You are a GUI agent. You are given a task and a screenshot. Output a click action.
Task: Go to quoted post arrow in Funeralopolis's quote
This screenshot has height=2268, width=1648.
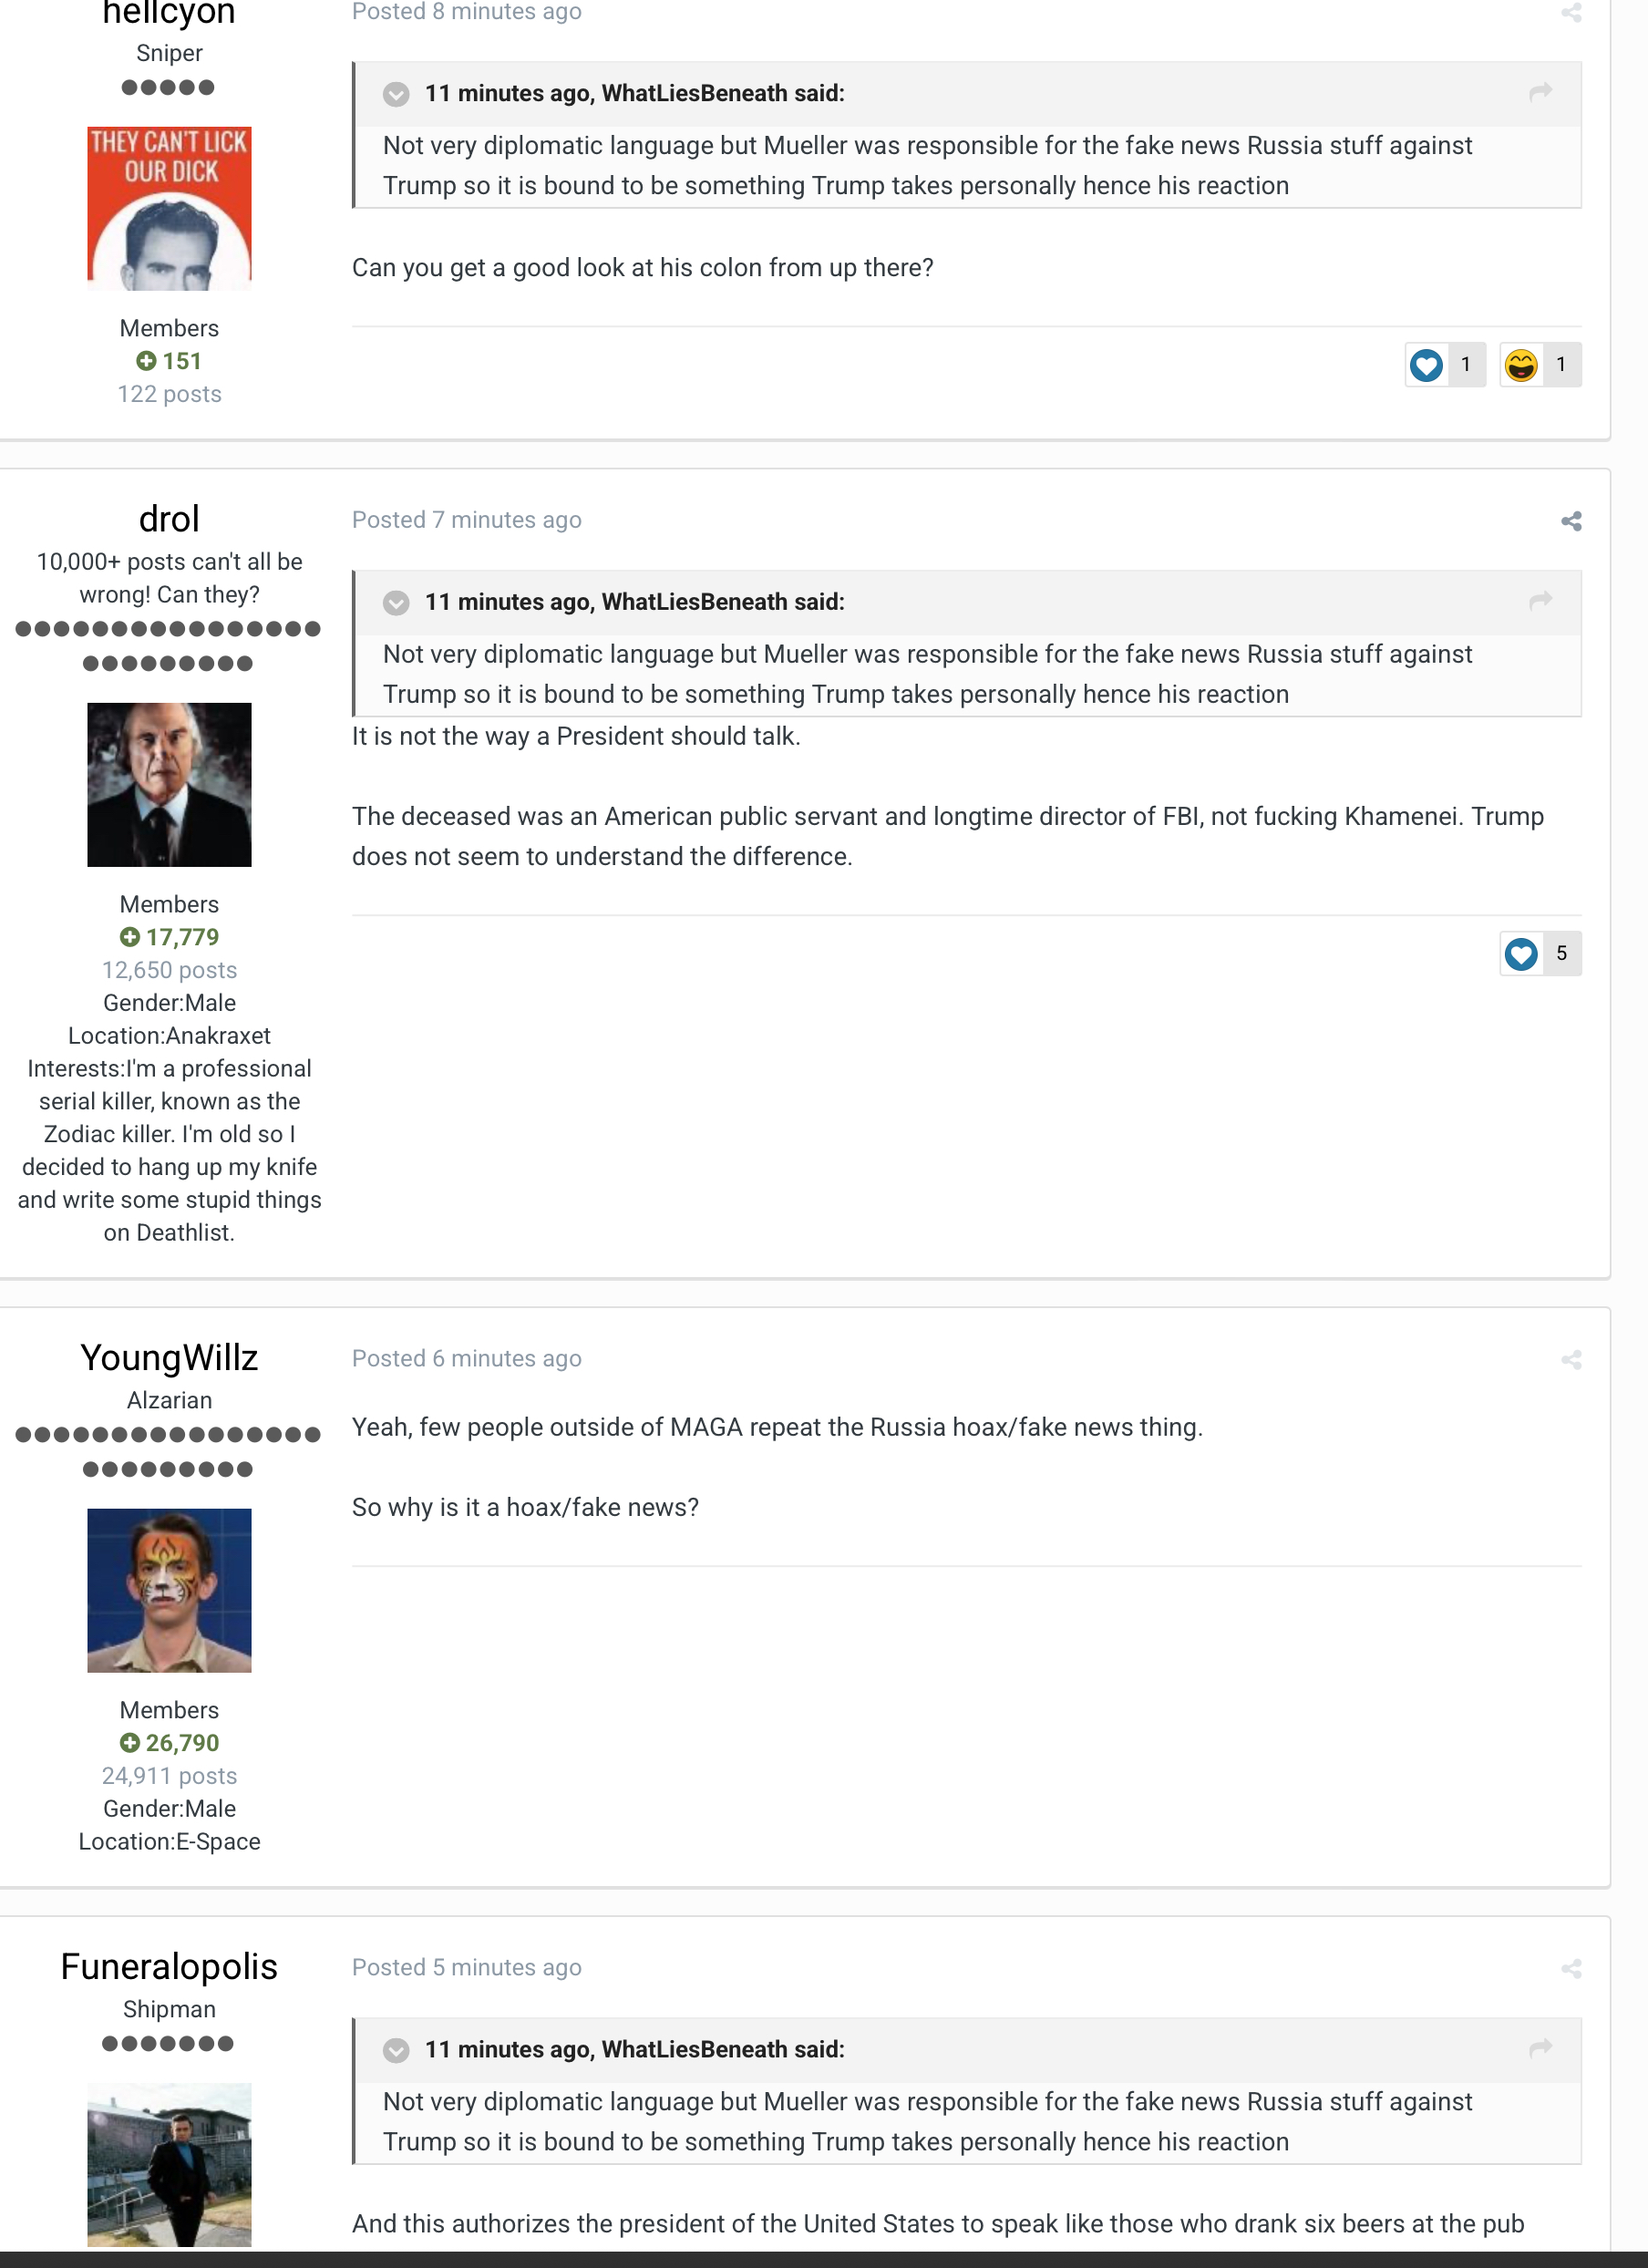click(x=1540, y=2048)
